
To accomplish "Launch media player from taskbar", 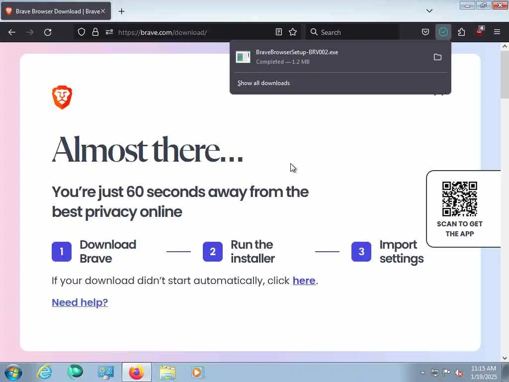I will pyautogui.click(x=197, y=373).
